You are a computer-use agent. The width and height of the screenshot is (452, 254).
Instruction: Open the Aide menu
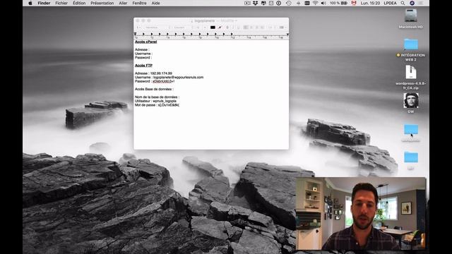click(155, 3)
